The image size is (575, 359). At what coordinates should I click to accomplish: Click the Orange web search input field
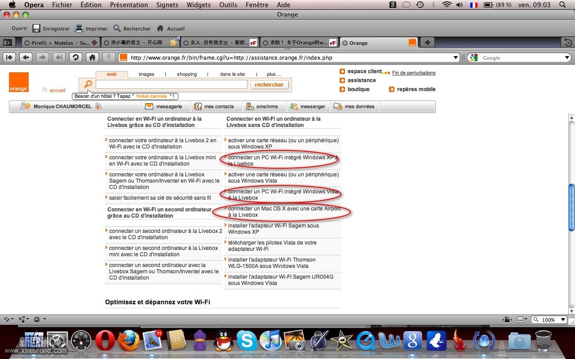[171, 84]
